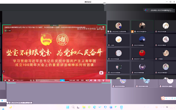The height and width of the screenshot is (110, 176).
Task: Click the screen sharing label 20222542
Action: [20, 103]
